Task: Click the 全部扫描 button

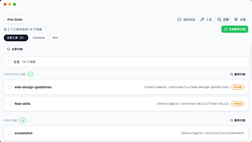Action: click(x=15, y=49)
